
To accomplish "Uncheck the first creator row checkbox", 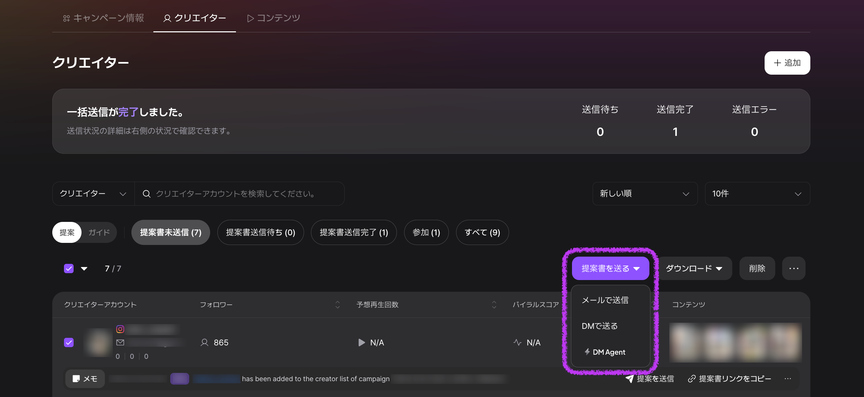I will [69, 342].
